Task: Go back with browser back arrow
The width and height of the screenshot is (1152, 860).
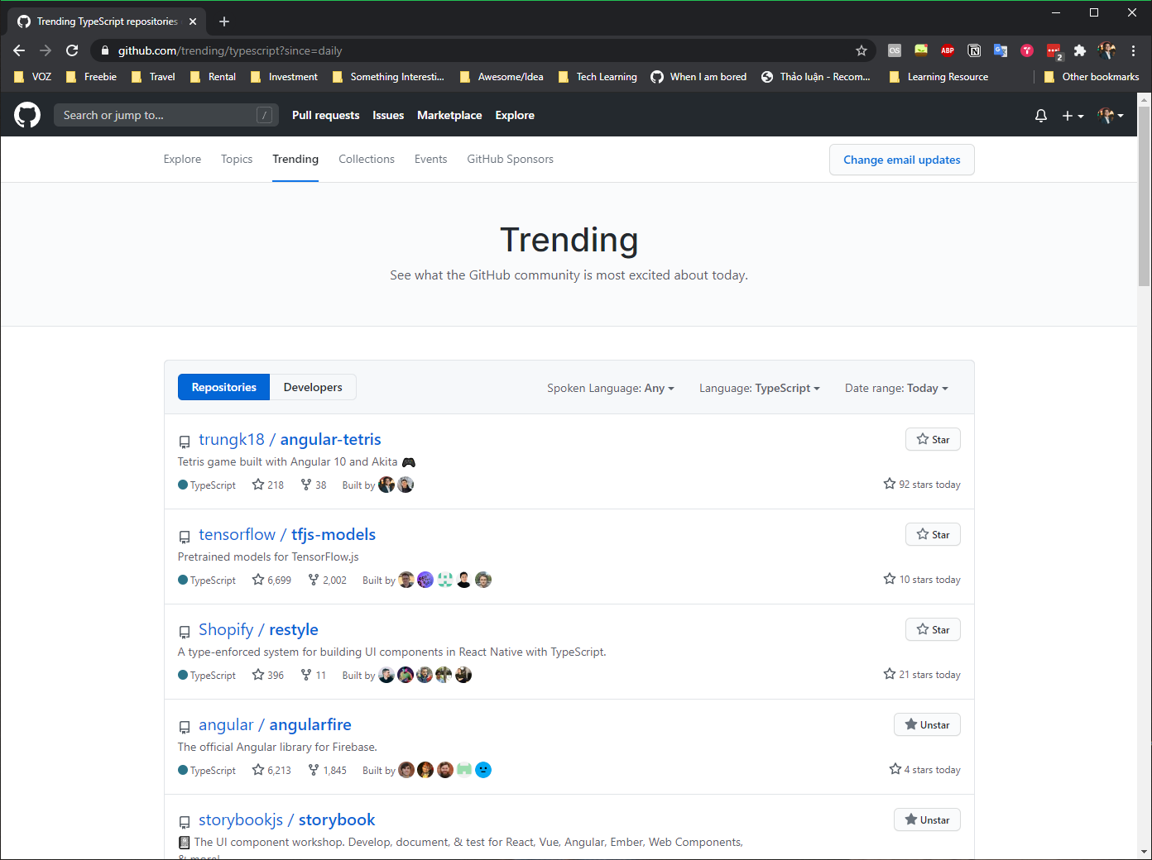Action: pos(19,50)
